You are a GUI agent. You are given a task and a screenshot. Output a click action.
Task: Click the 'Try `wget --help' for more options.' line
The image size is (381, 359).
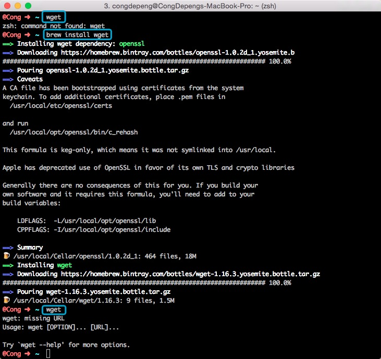[66, 345]
